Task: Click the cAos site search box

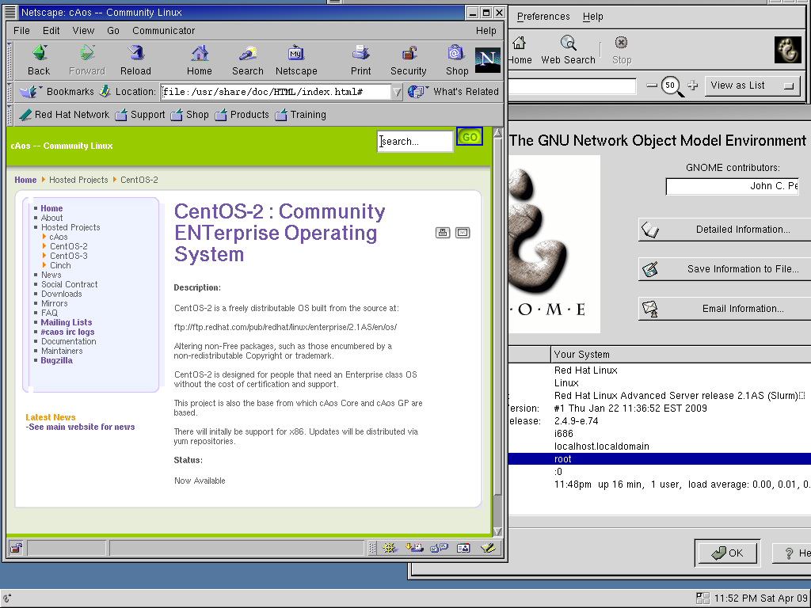Action: coord(415,141)
